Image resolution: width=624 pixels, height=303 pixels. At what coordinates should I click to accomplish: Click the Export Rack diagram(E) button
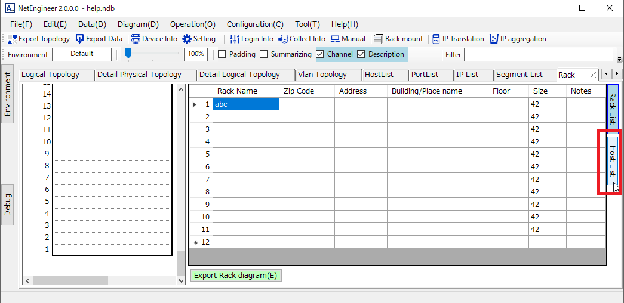coord(235,276)
